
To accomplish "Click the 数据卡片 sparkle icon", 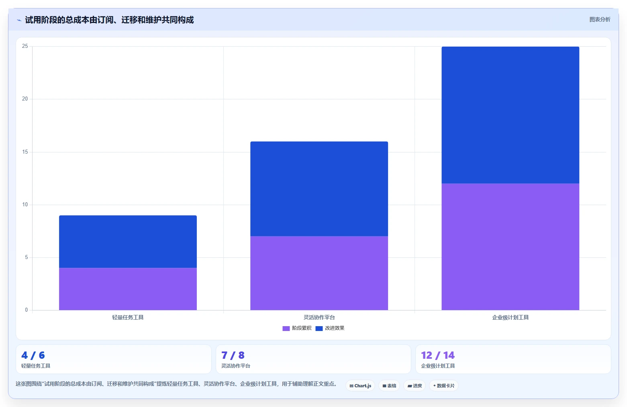I will click(x=435, y=386).
